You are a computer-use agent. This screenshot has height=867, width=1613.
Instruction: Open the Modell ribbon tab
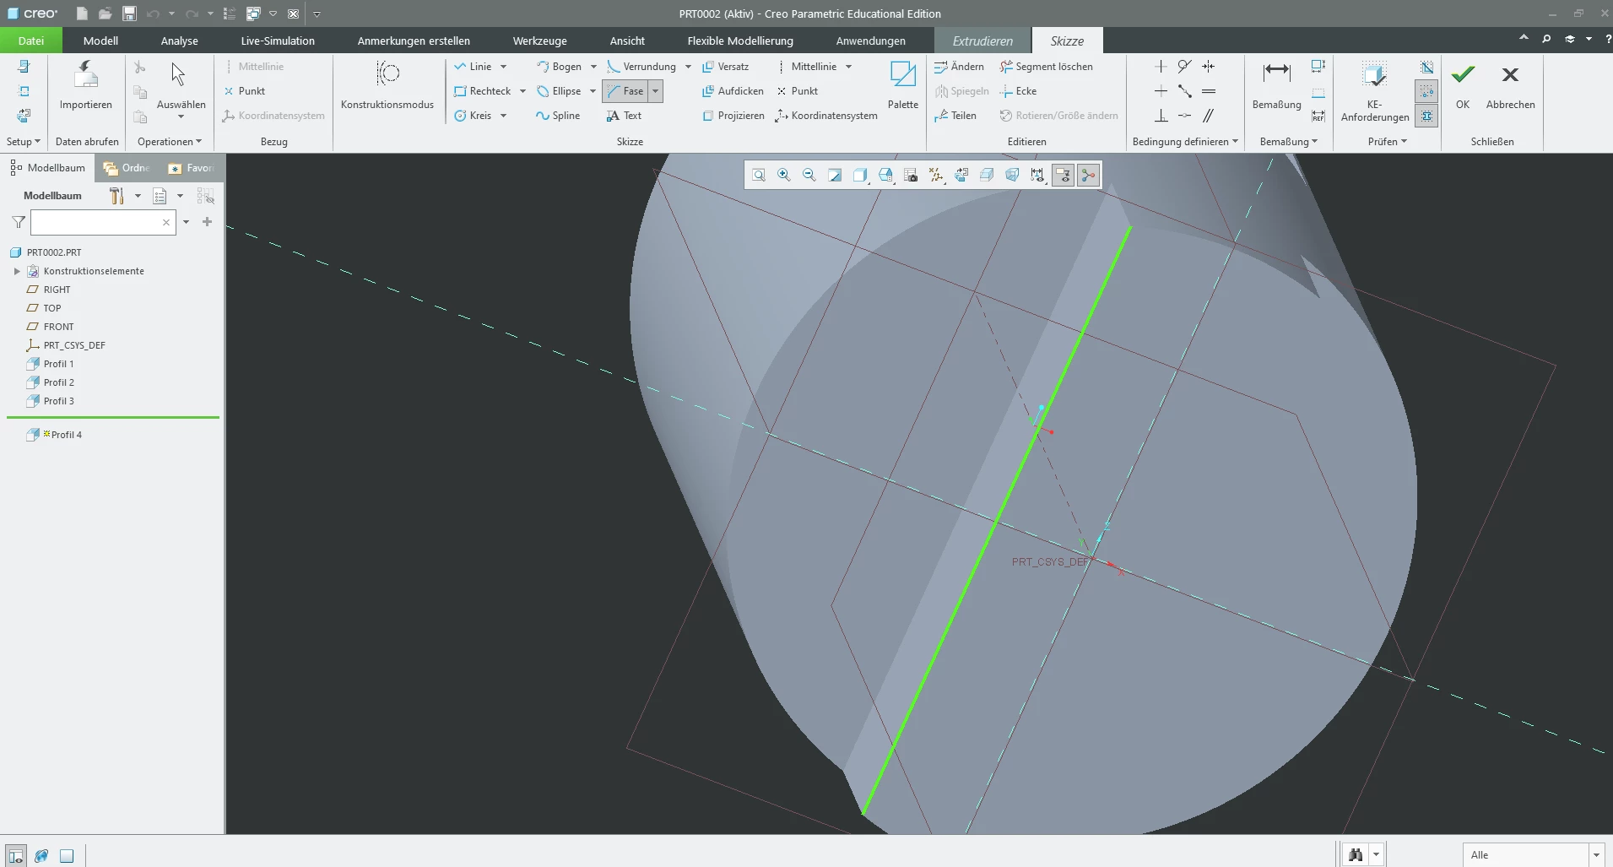[x=100, y=41]
